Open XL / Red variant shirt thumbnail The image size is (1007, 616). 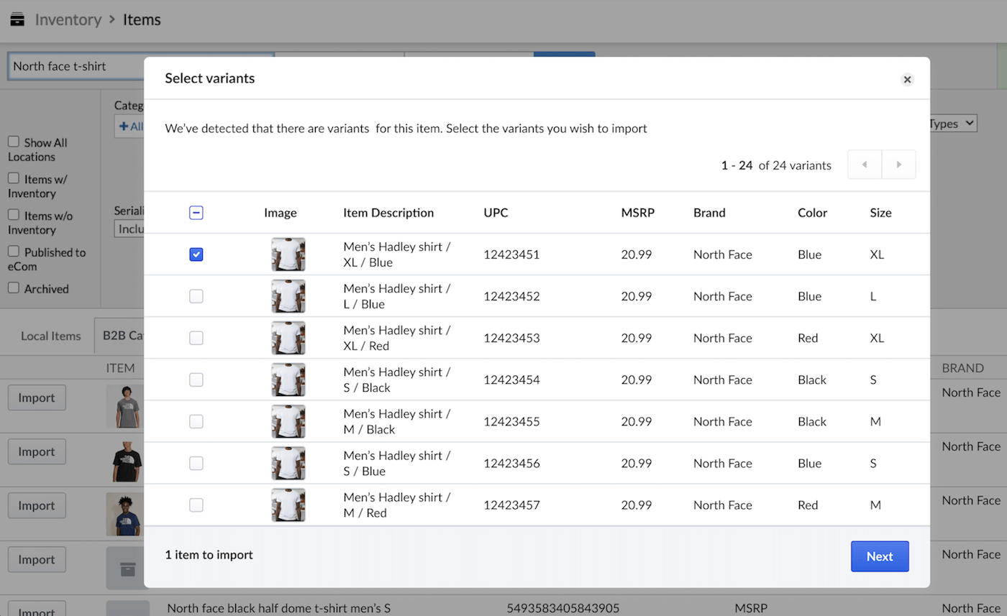click(x=288, y=338)
